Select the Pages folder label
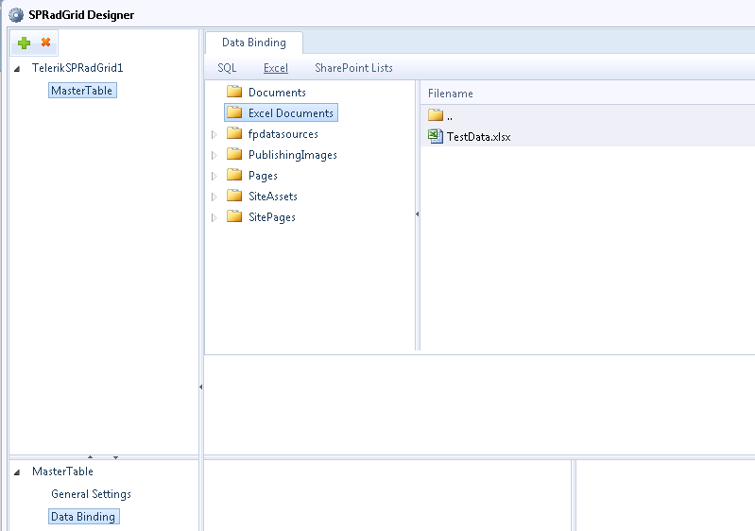 pos(263,176)
